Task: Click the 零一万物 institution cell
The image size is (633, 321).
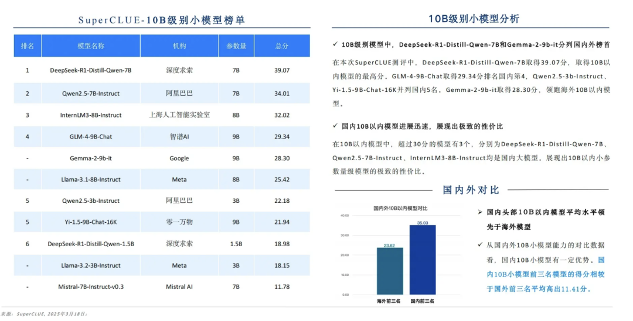Action: tap(179, 222)
